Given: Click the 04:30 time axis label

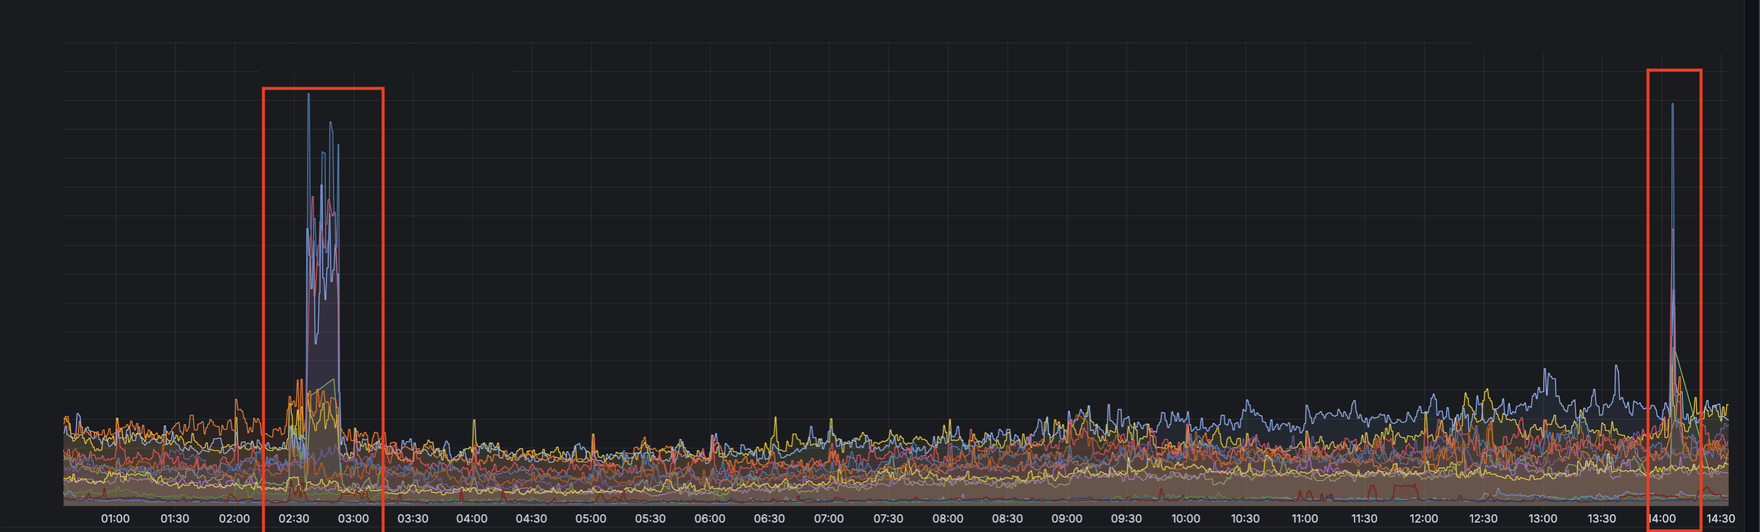Looking at the screenshot, I should 532,518.
